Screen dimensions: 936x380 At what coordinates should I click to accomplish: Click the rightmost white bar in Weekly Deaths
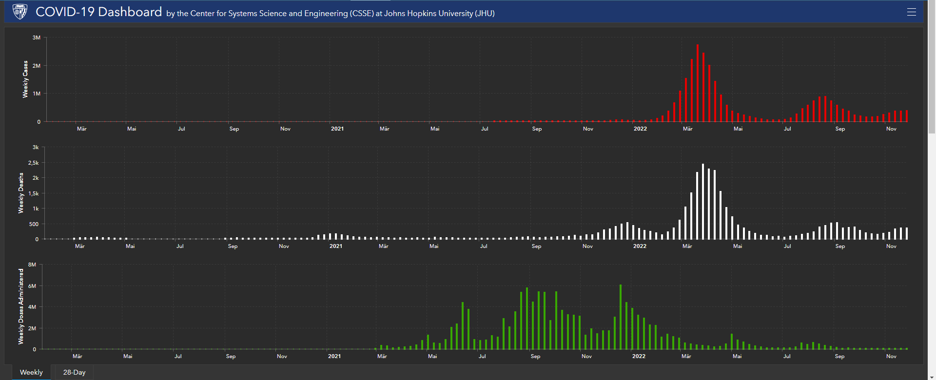point(906,233)
